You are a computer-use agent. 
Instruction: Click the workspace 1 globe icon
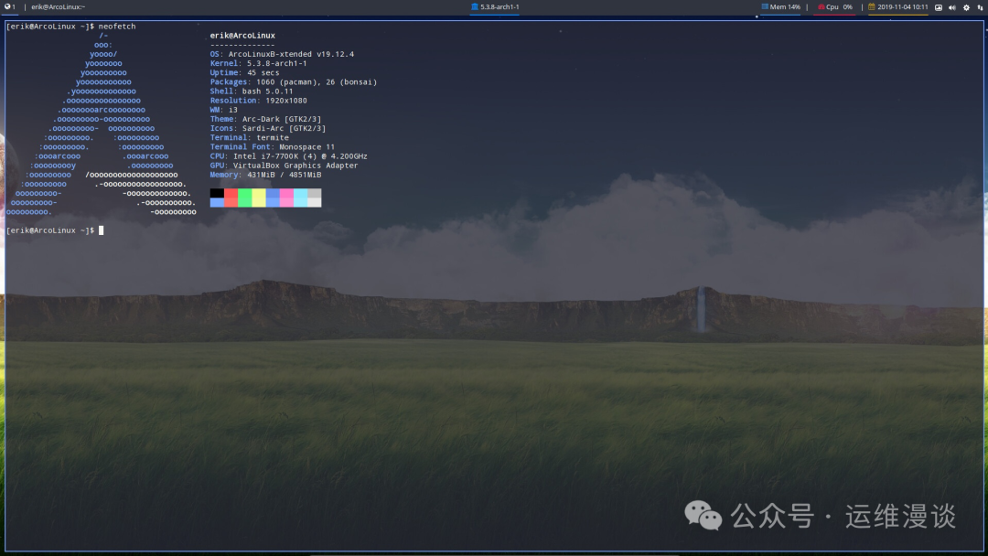pos(7,7)
